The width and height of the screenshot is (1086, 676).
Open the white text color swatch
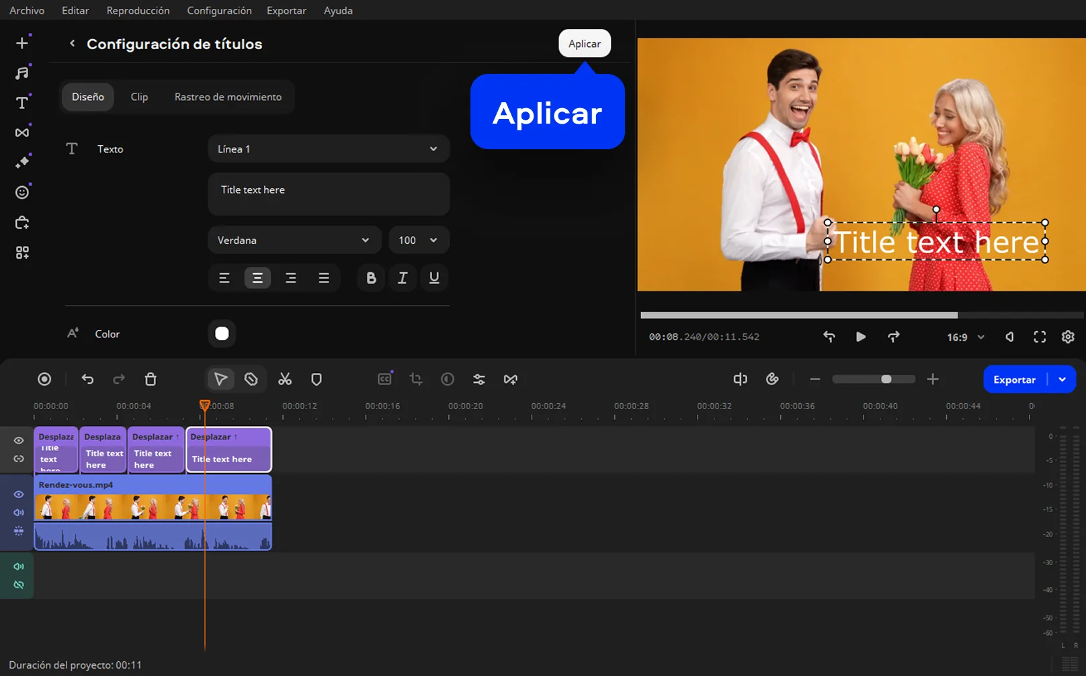222,334
